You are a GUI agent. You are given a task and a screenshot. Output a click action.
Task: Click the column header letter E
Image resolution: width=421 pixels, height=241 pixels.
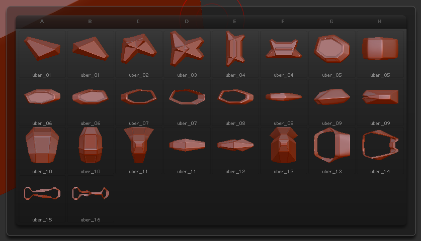[x=235, y=22]
